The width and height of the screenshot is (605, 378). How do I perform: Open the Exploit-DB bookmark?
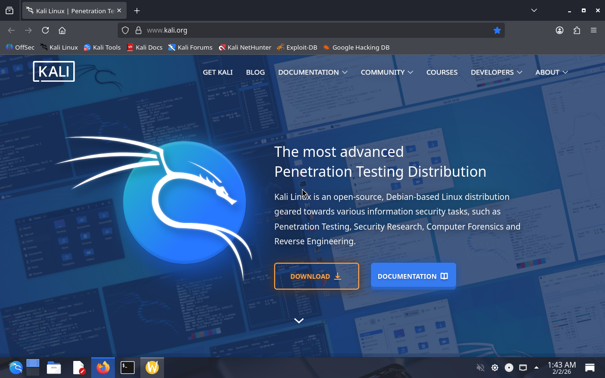point(297,47)
